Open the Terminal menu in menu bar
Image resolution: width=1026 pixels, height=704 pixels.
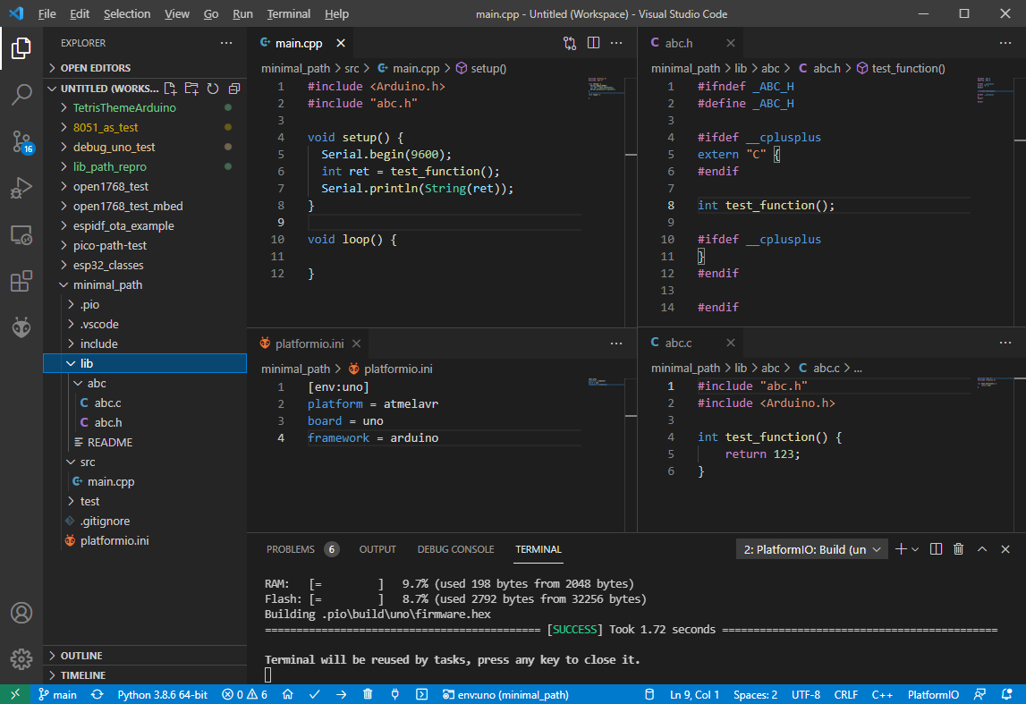coord(289,14)
